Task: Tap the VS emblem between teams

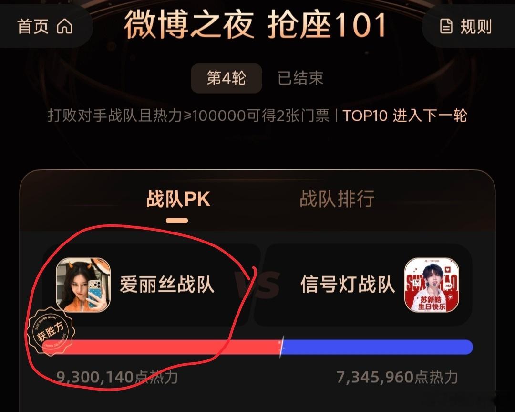Action: point(257,285)
